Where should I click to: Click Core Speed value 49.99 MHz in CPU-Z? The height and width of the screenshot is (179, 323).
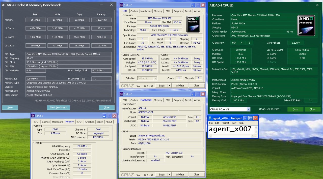[x=148, y=58]
